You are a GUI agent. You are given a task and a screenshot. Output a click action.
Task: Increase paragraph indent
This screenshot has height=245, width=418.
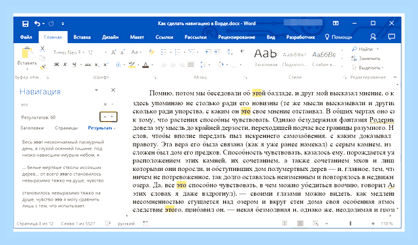[218, 52]
